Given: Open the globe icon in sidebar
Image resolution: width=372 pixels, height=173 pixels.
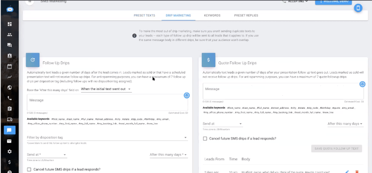Looking at the screenshot, I should 9,87.
